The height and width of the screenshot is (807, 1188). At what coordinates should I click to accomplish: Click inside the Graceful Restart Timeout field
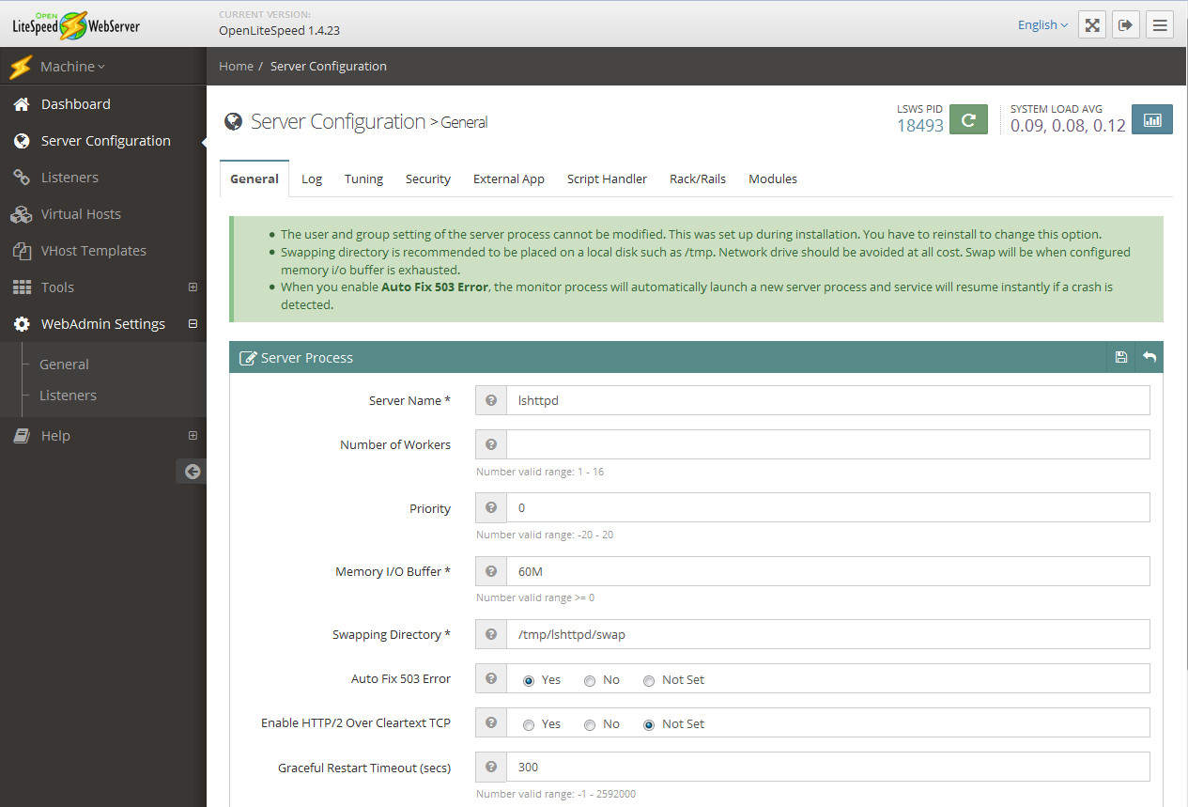pyautogui.click(x=828, y=767)
